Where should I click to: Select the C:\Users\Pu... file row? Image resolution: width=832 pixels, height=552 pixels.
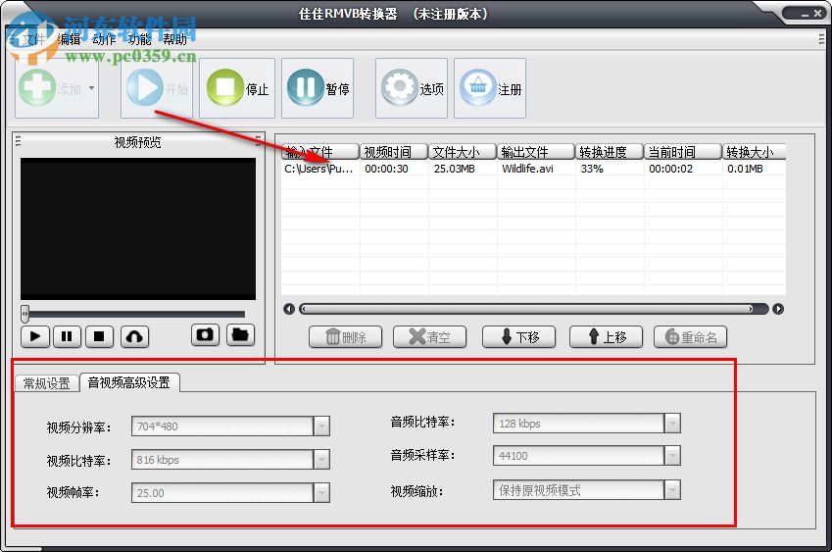pos(533,169)
